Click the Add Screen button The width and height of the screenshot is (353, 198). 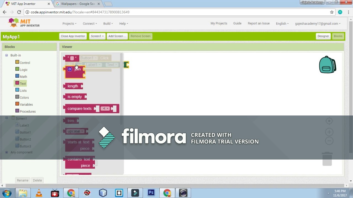click(117, 36)
